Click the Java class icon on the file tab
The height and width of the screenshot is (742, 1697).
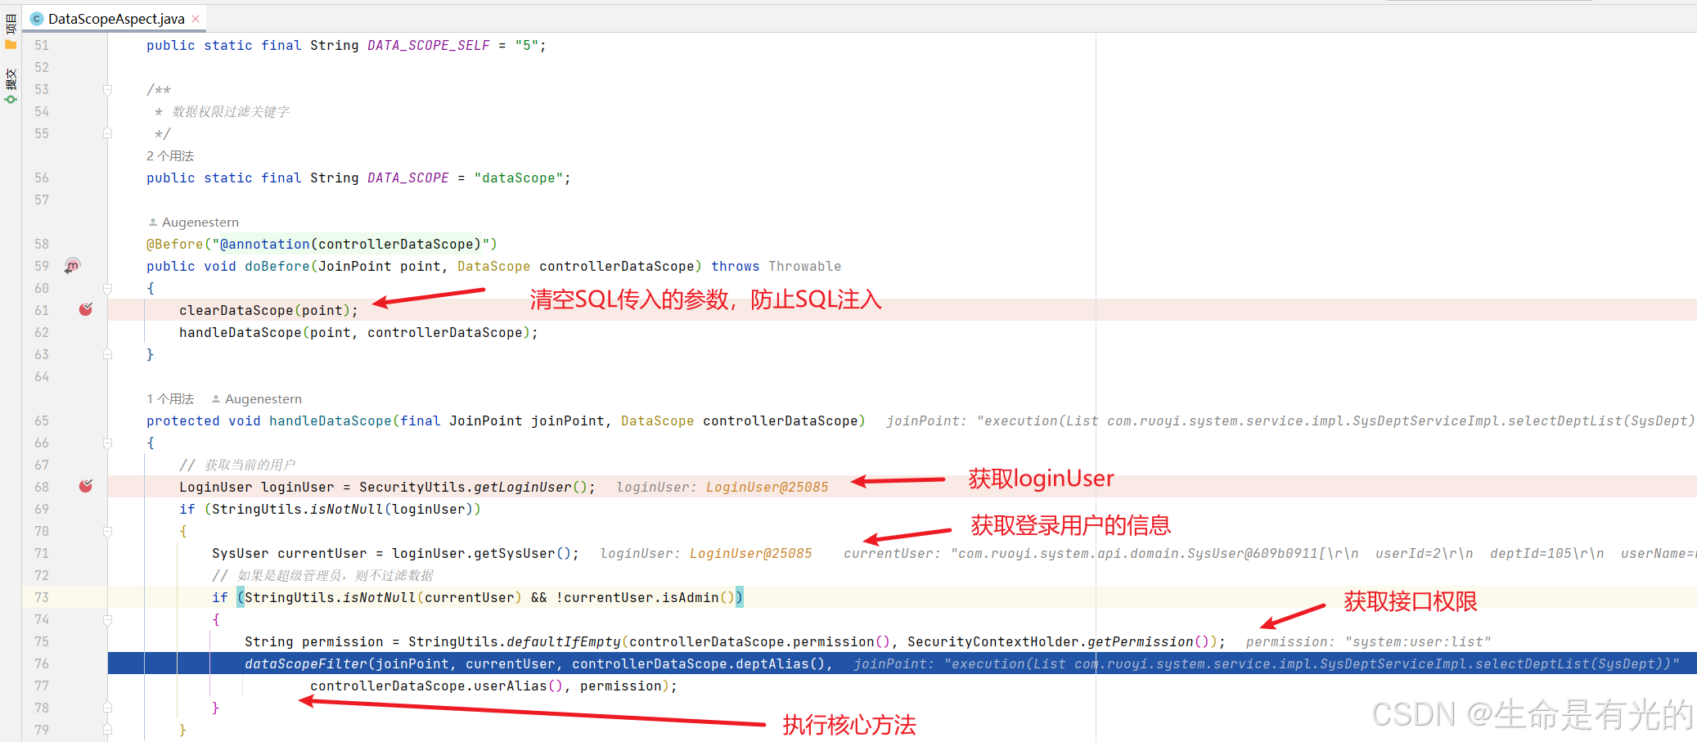[x=37, y=19]
